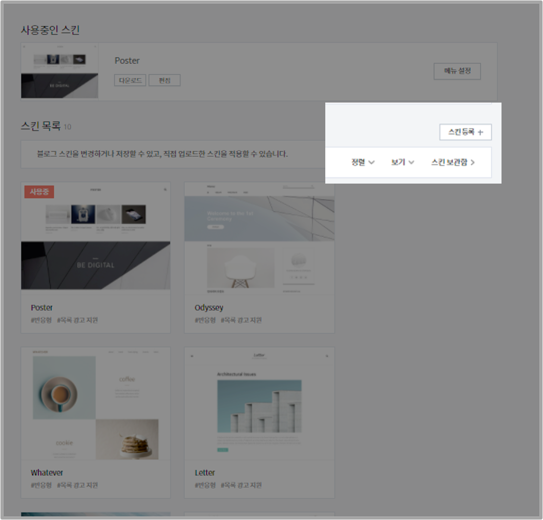This screenshot has height=520, width=543.
Task: Click the 메뉴 설정 menu settings button
Action: click(x=457, y=71)
